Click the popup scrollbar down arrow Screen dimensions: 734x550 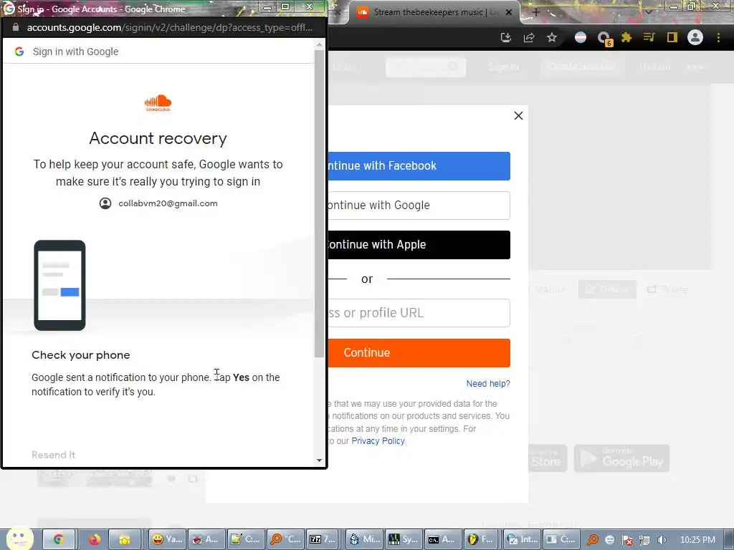(319, 460)
